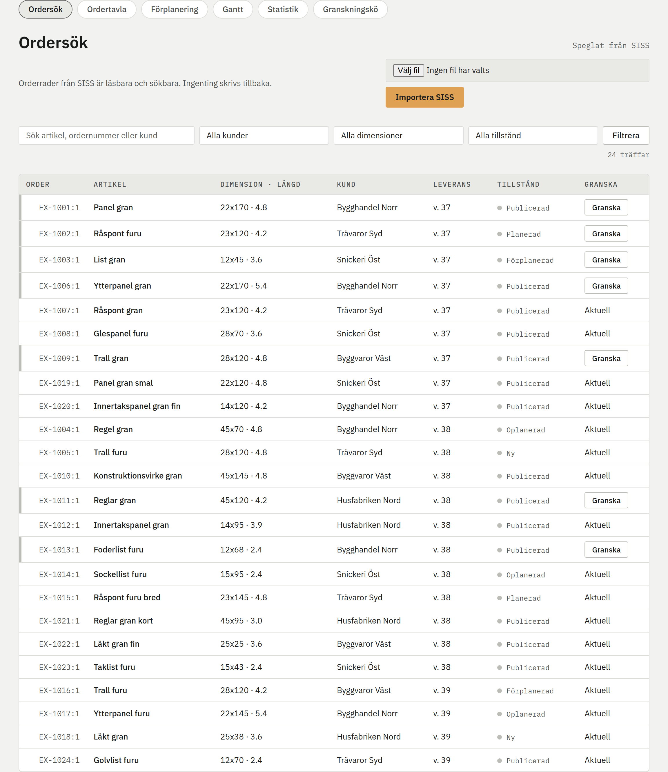Click order number EX-1016:1
The height and width of the screenshot is (772, 668).
tap(59, 691)
